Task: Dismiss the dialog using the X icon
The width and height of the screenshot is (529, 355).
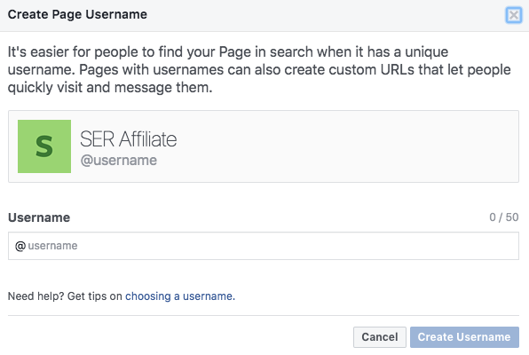Action: tap(514, 15)
